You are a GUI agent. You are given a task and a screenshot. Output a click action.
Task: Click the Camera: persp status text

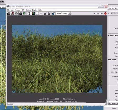[71, 101]
